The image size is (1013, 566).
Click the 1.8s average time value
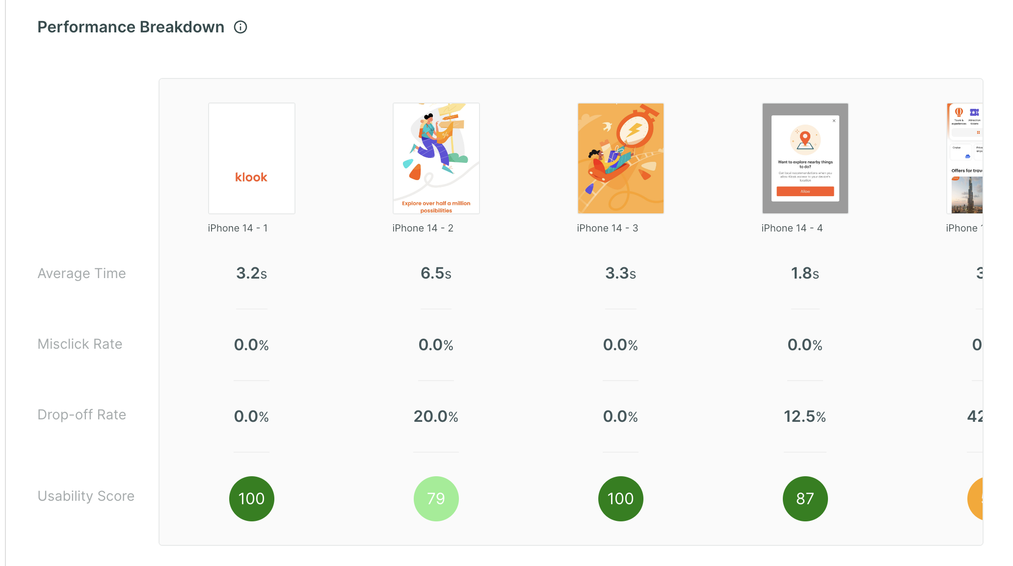click(x=805, y=273)
